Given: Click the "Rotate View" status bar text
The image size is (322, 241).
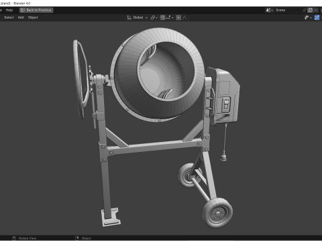Looking at the screenshot, I should pos(28,238).
